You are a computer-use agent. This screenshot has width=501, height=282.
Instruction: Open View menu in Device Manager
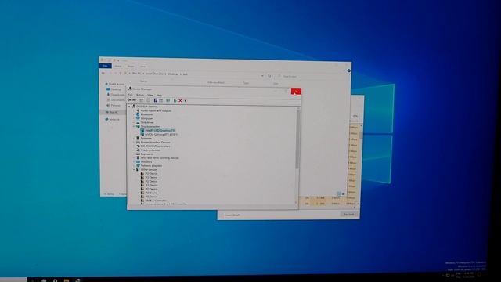[x=150, y=96]
